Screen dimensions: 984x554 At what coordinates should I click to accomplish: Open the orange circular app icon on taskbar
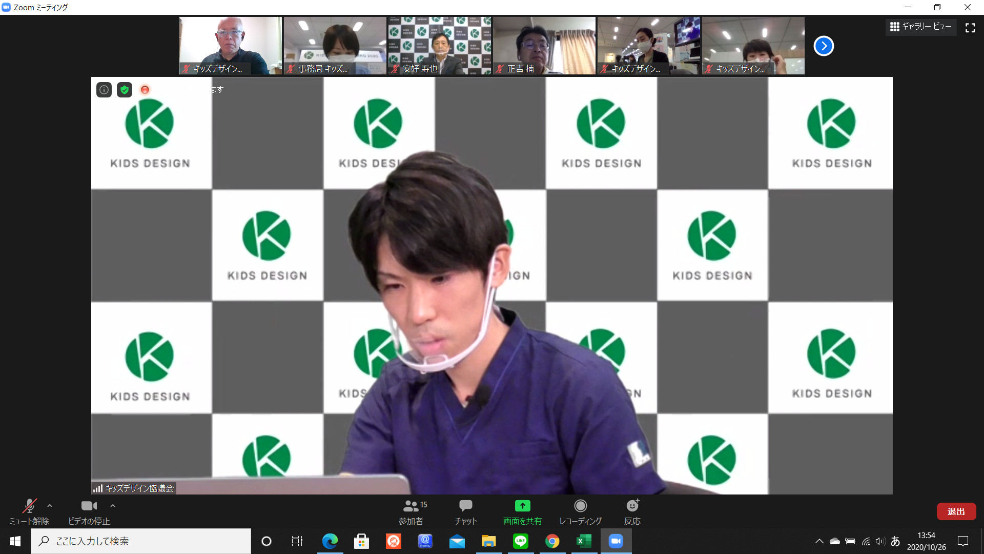point(394,541)
